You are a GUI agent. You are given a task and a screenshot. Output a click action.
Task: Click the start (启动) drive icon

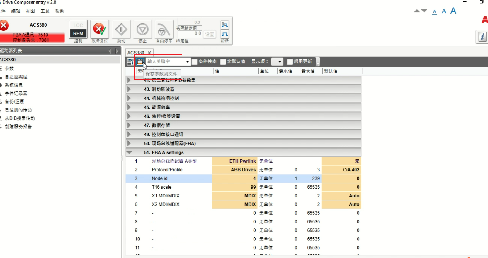coord(121,29)
